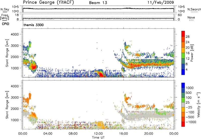
Task: Click the 'themis 3300' CPID text
Action: click(x=34, y=25)
